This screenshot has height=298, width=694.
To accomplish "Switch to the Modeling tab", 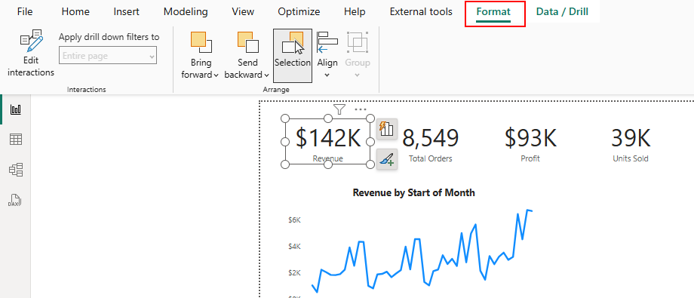I will coord(186,12).
